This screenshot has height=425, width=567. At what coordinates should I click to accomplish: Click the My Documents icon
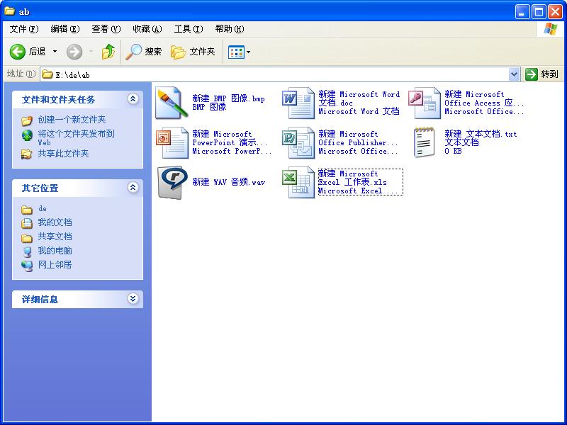27,223
